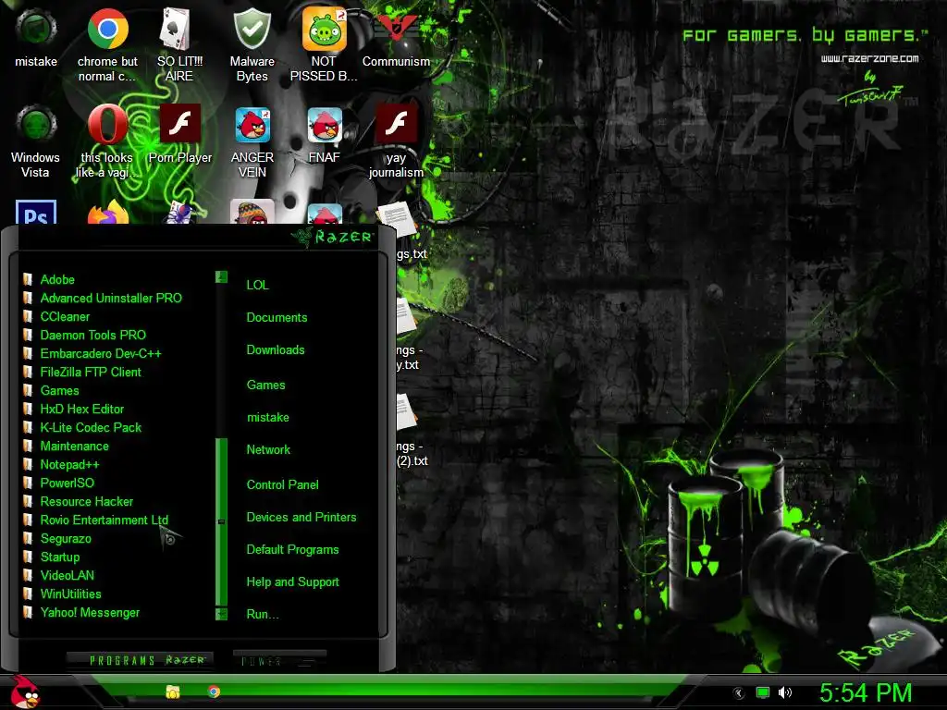Open the LOL user folder link
This screenshot has width=947, height=710.
257,285
